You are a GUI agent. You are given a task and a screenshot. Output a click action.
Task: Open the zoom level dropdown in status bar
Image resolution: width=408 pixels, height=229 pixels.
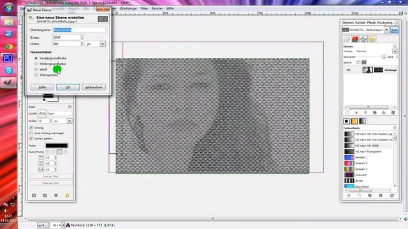(x=63, y=225)
